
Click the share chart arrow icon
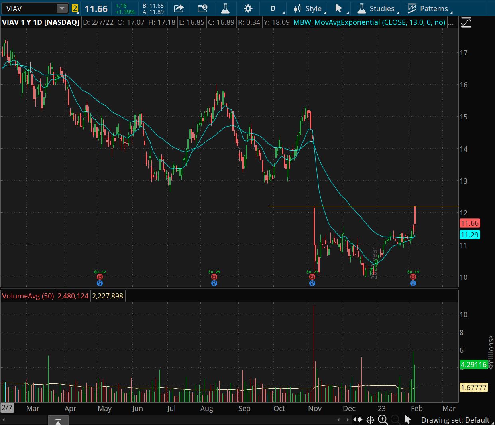[179, 8]
